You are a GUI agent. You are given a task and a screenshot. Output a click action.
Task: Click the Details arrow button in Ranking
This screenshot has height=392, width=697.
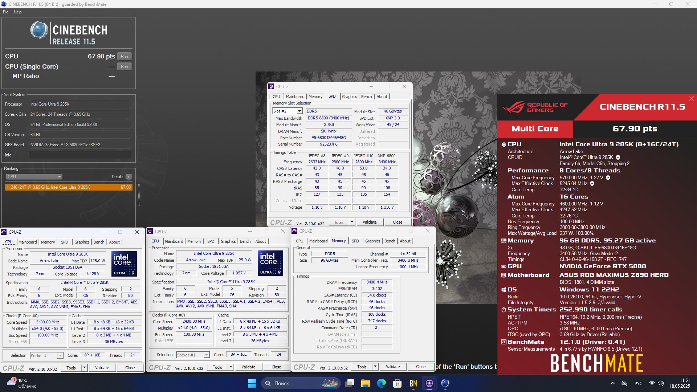point(129,177)
